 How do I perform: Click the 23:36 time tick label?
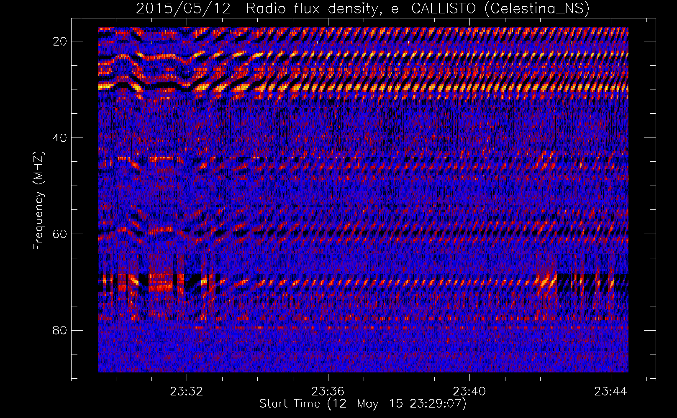[328, 391]
